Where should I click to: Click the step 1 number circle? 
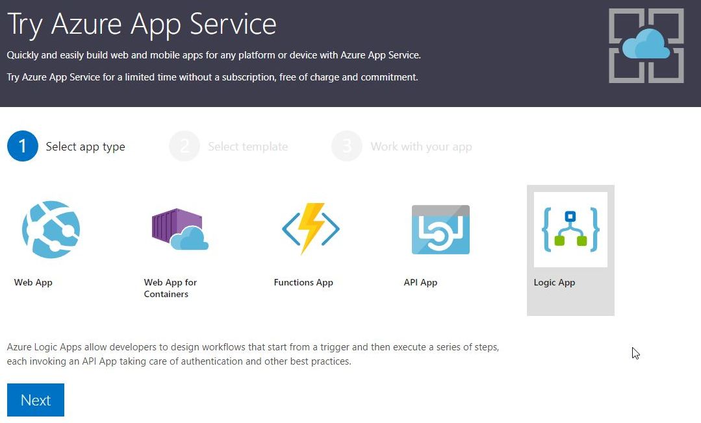pos(23,147)
